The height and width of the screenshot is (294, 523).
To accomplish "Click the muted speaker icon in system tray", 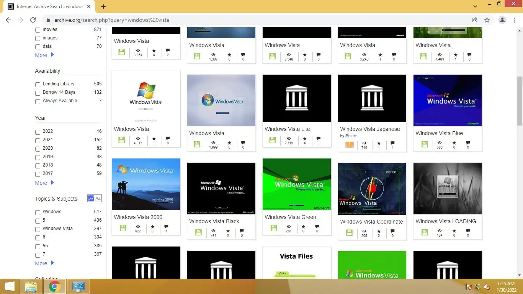I will click(487, 287).
